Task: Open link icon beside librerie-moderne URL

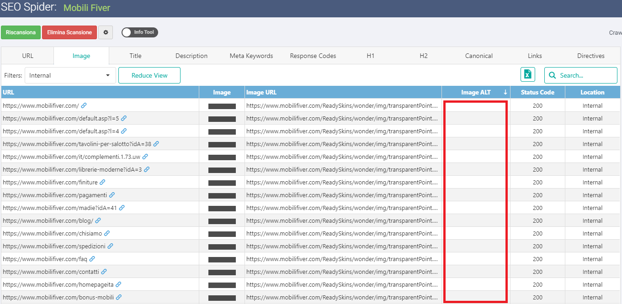Action: (147, 169)
